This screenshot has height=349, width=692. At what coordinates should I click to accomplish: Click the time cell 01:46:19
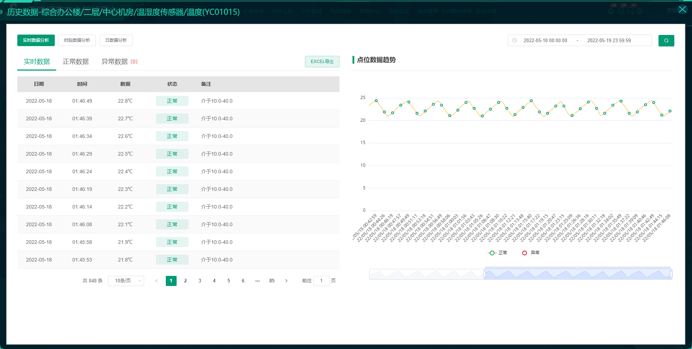tap(82, 189)
